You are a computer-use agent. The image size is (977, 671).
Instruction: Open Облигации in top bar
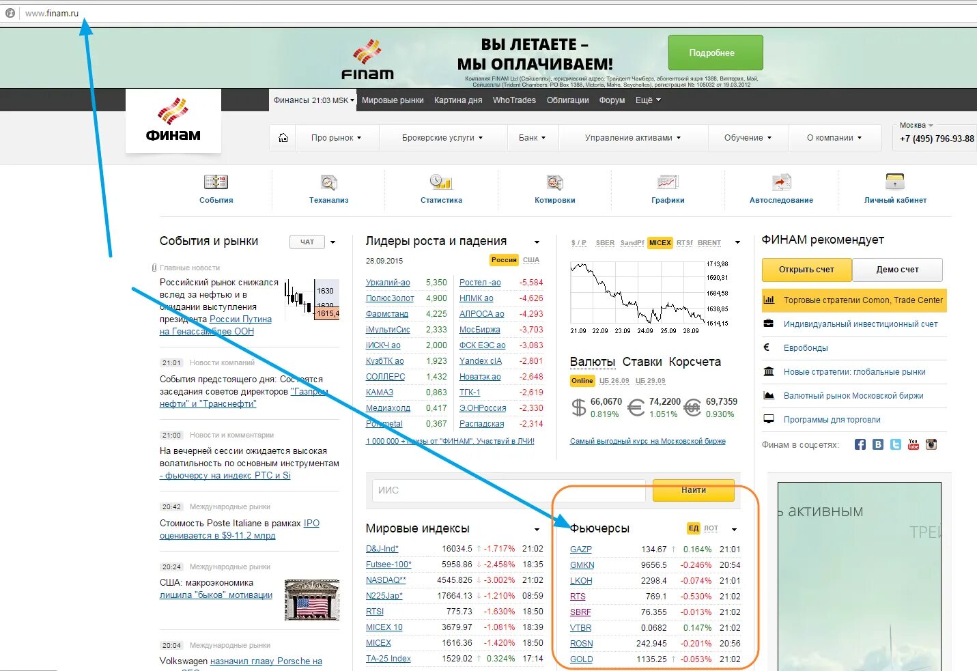click(567, 100)
